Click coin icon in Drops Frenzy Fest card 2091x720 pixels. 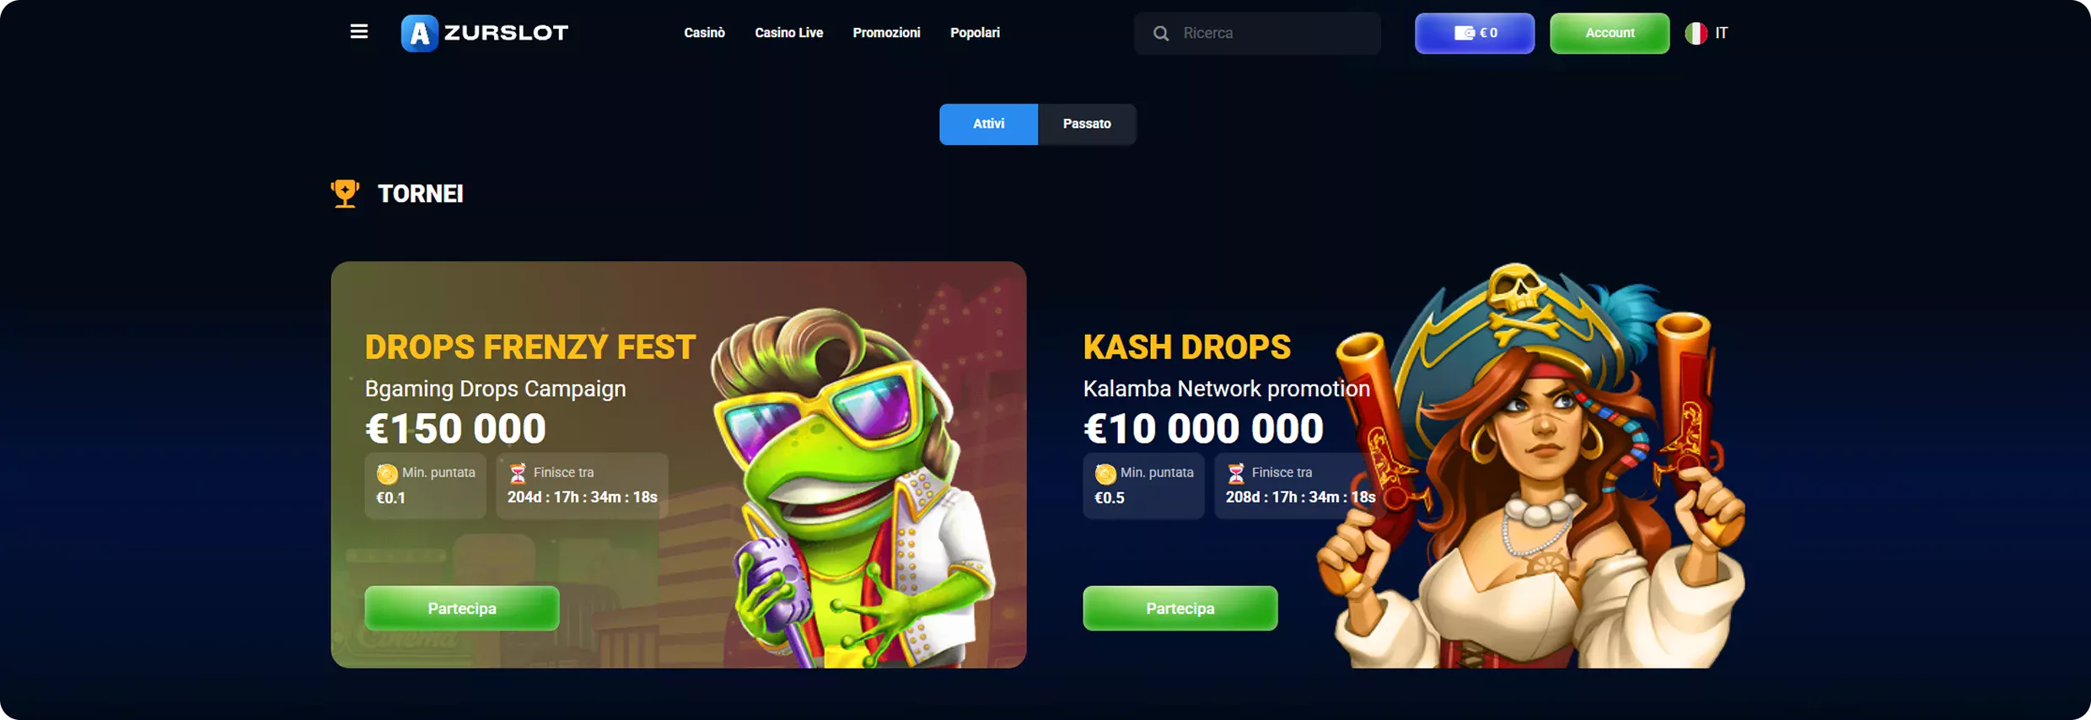point(387,473)
